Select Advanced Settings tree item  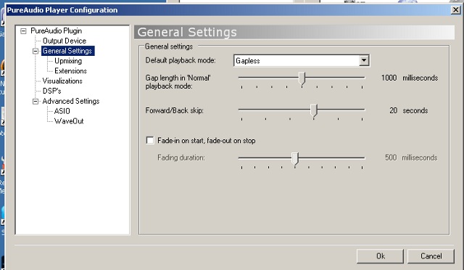pyautogui.click(x=71, y=101)
